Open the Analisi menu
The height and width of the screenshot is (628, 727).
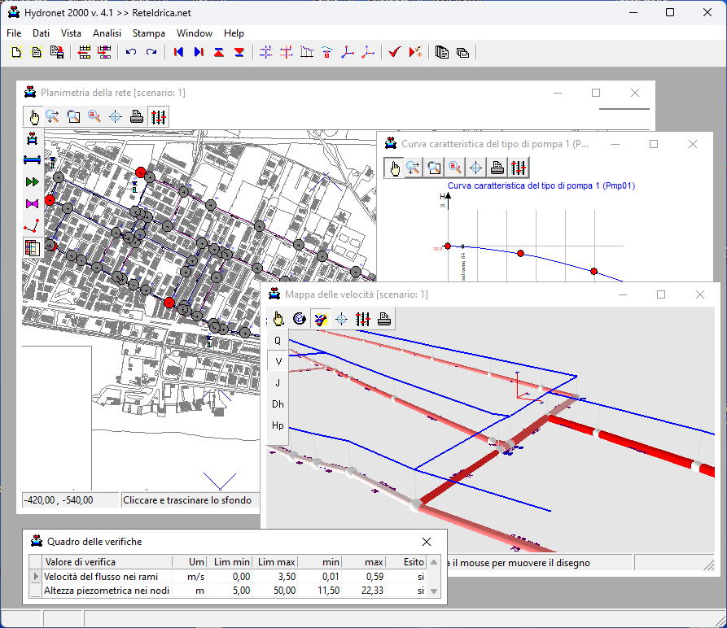point(107,33)
